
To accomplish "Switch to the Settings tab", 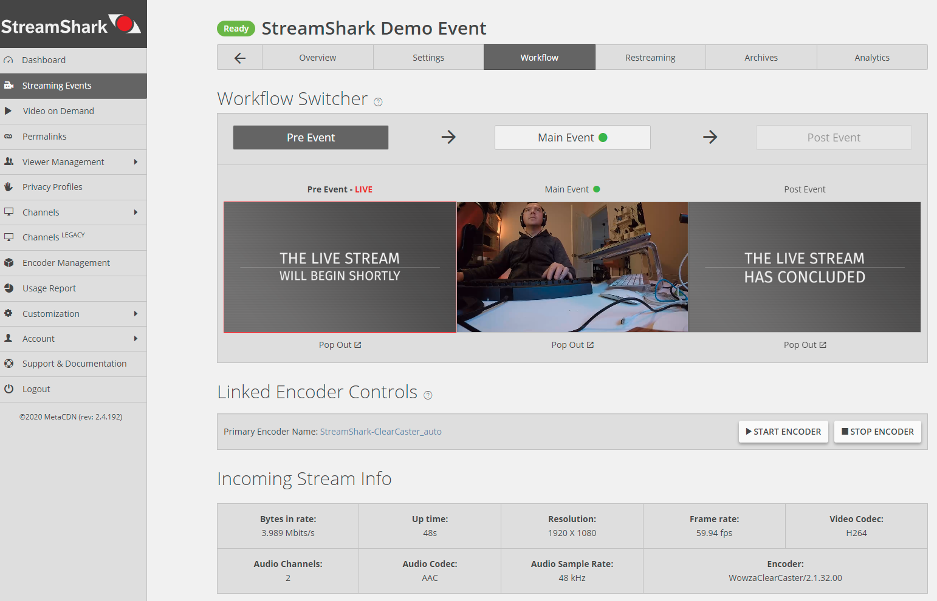I will pos(428,58).
